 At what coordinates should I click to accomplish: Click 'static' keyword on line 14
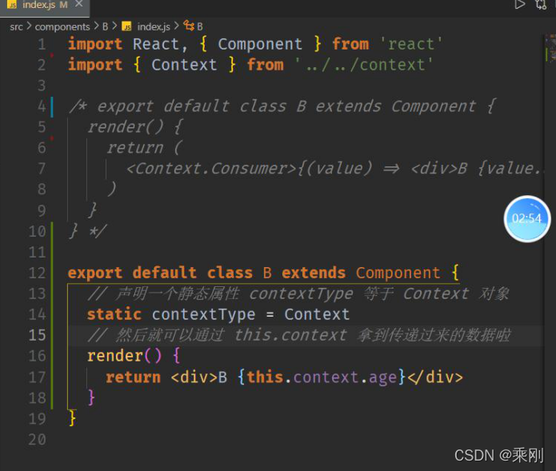coord(114,315)
